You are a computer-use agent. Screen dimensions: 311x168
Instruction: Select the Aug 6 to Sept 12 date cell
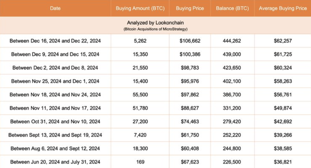click(x=55, y=148)
